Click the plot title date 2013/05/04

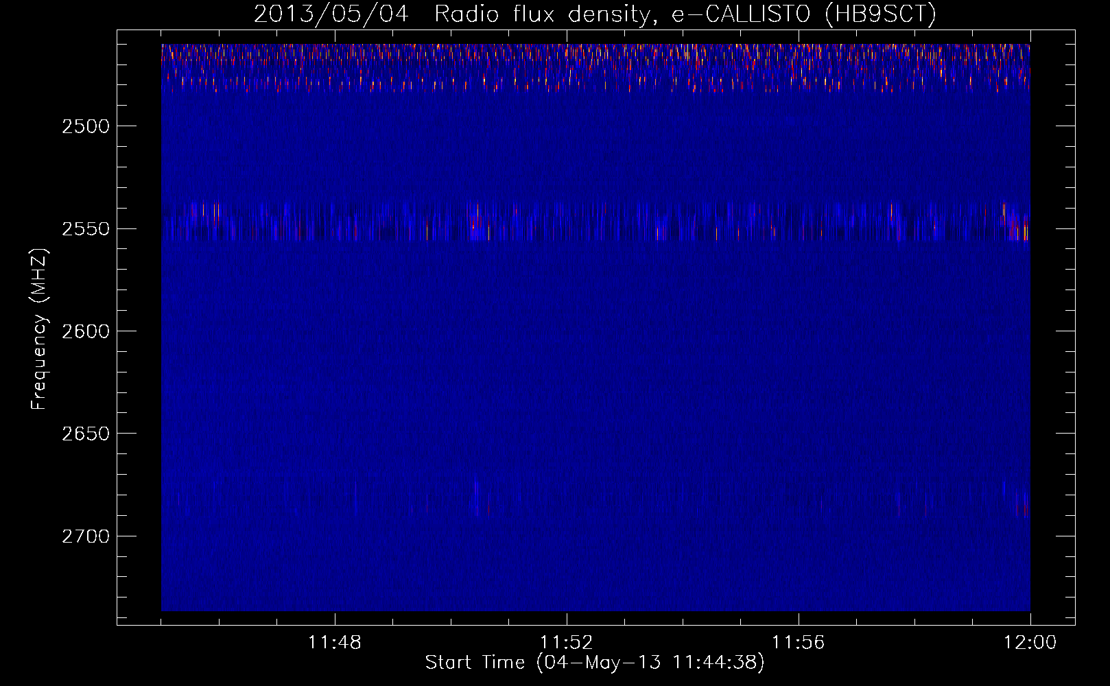click(331, 14)
